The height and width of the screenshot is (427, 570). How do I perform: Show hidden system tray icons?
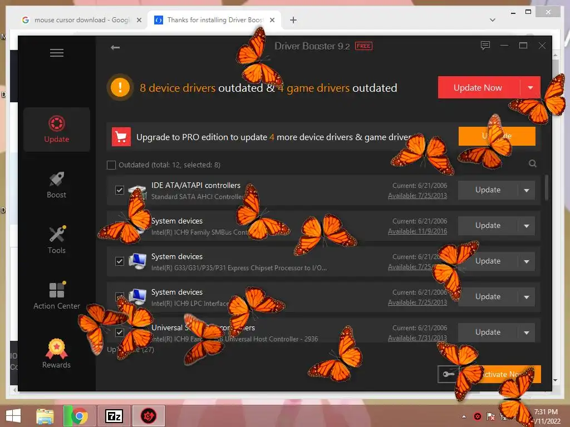pyautogui.click(x=464, y=416)
